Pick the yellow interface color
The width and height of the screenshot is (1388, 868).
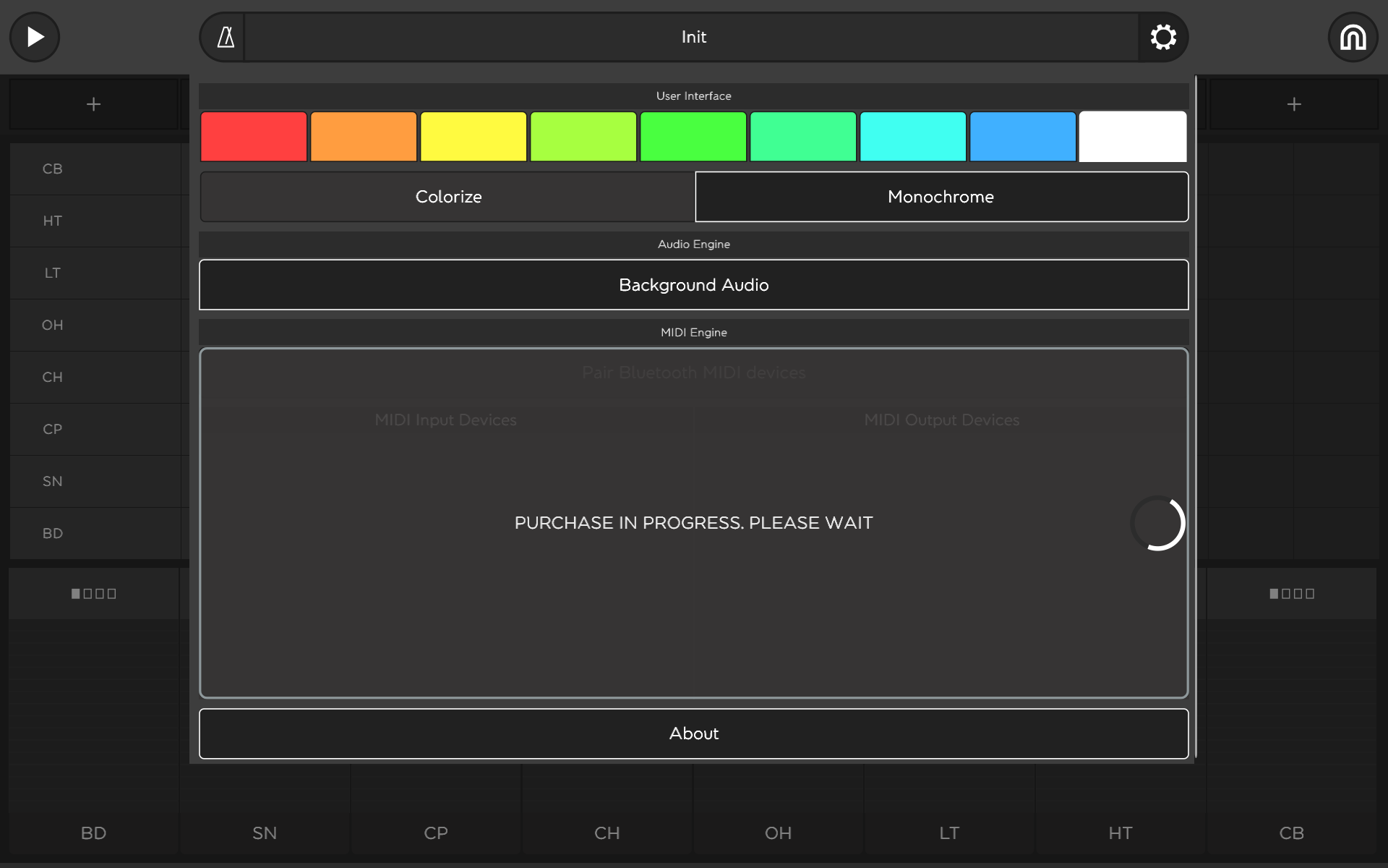coord(474,136)
